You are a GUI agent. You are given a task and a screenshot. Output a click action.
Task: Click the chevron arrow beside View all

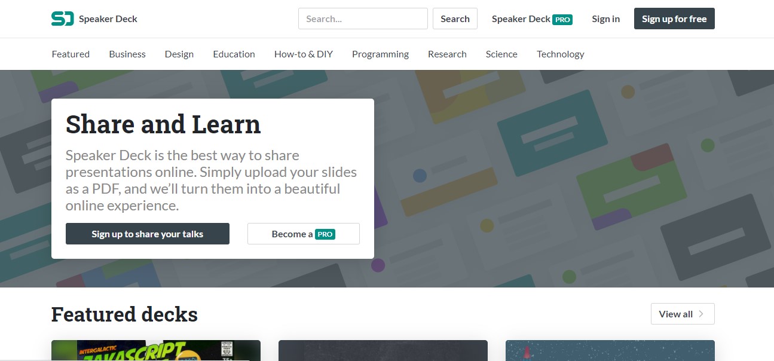701,314
